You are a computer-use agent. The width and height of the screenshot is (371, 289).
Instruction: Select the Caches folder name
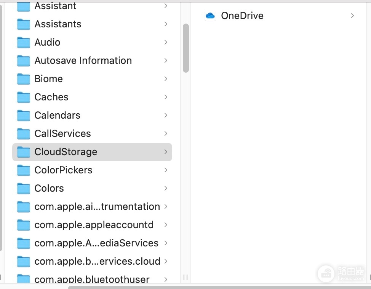51,97
